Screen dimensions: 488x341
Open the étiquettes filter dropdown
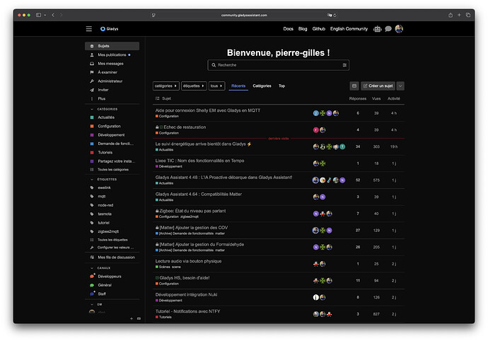[194, 86]
